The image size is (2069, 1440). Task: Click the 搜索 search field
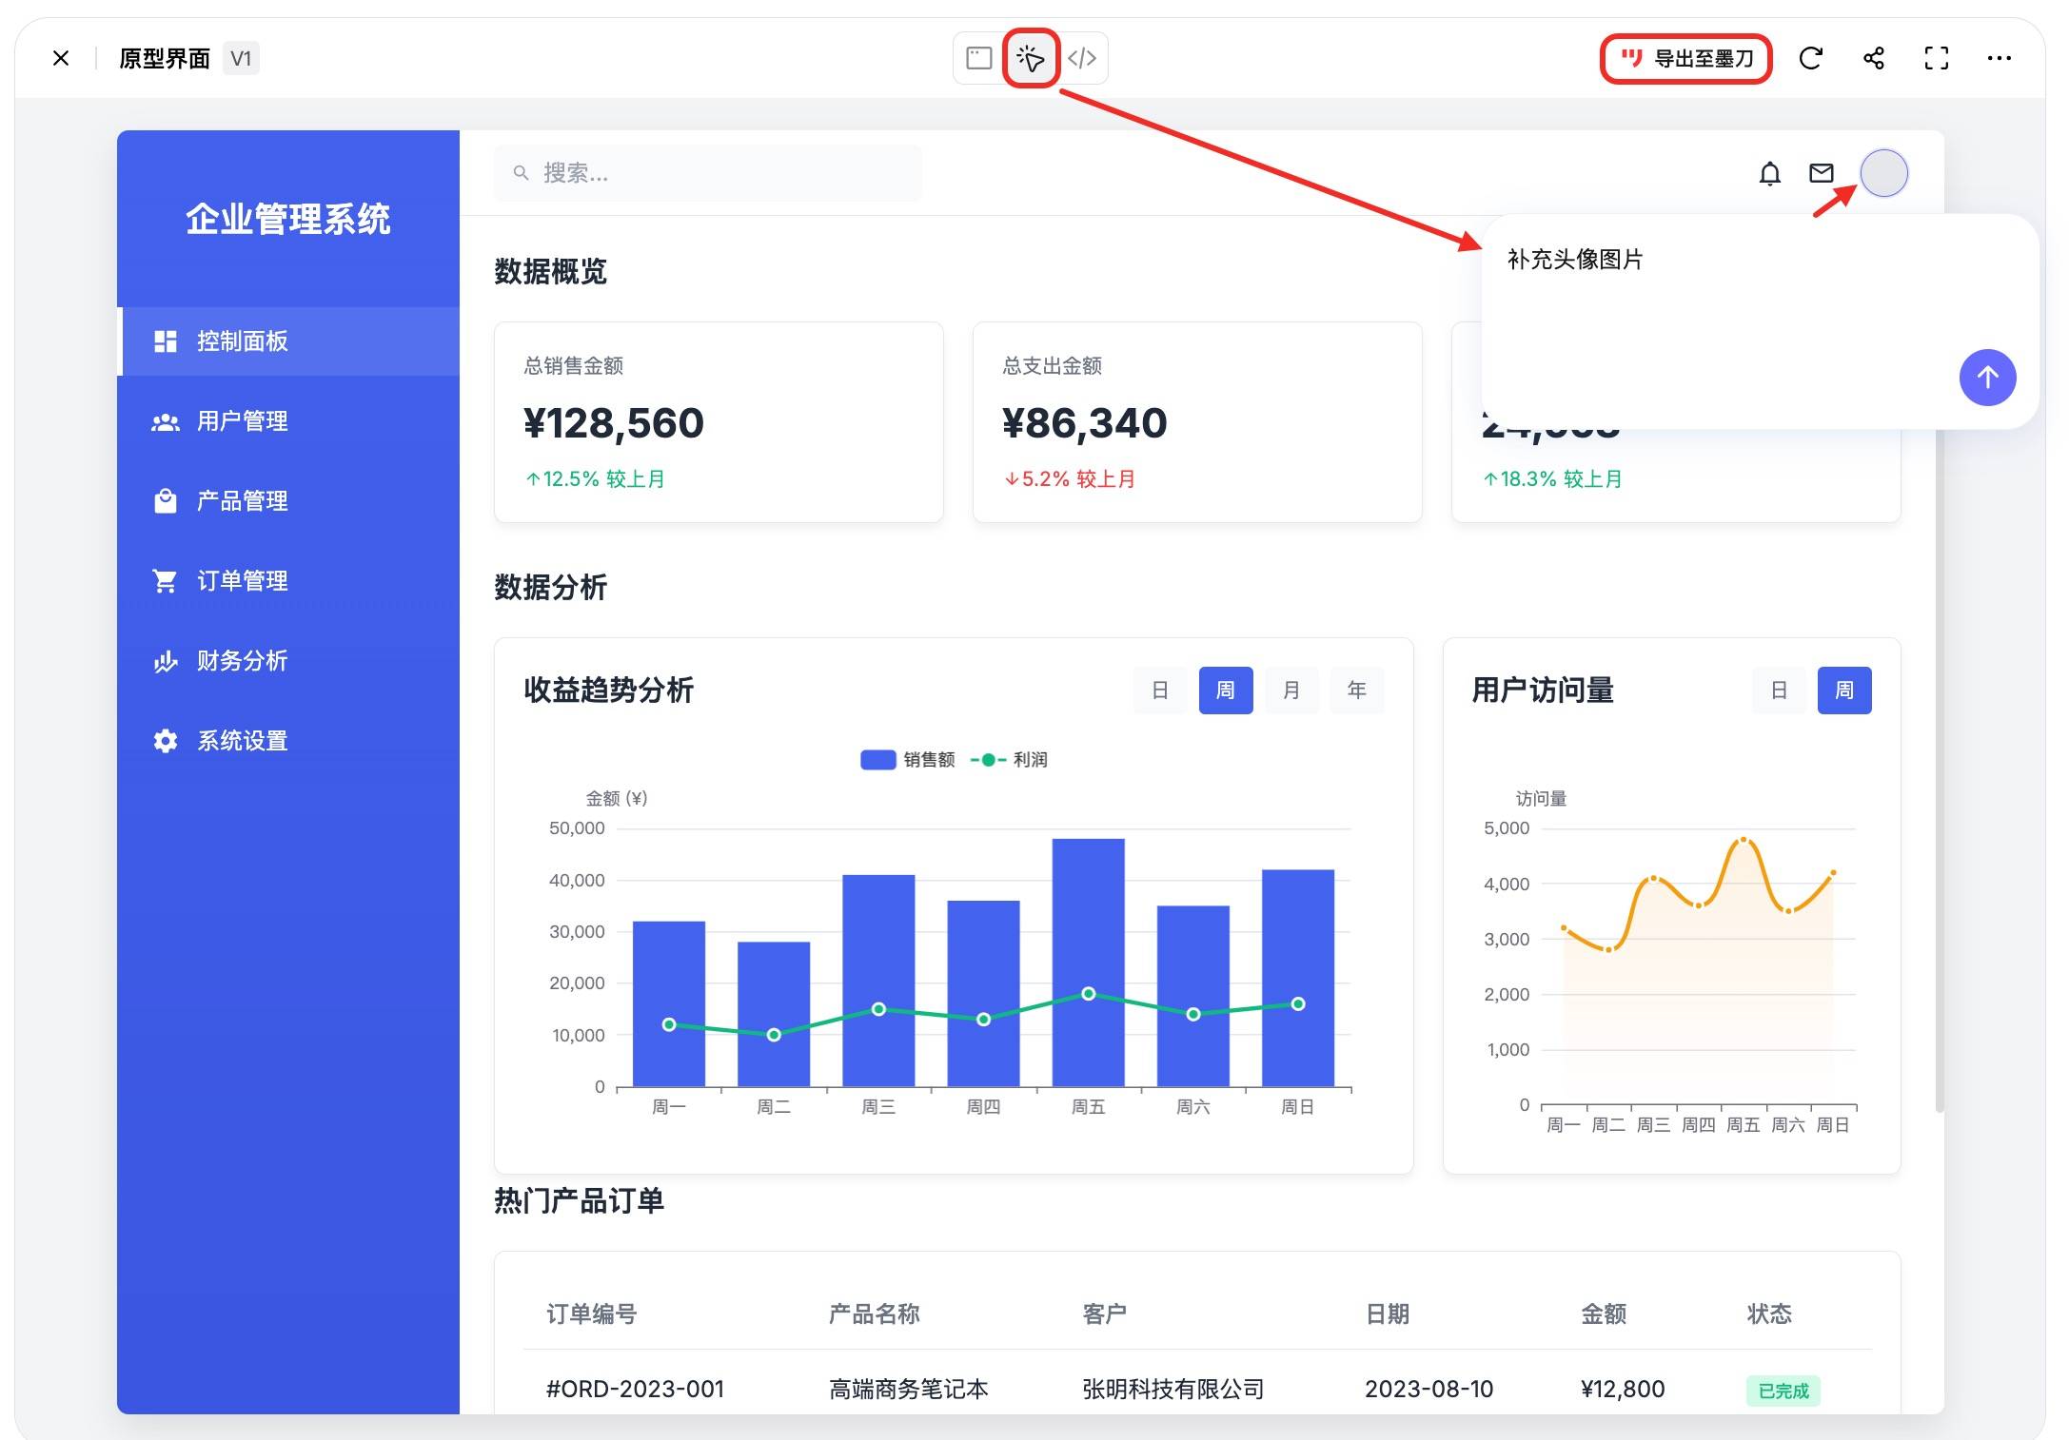click(707, 173)
